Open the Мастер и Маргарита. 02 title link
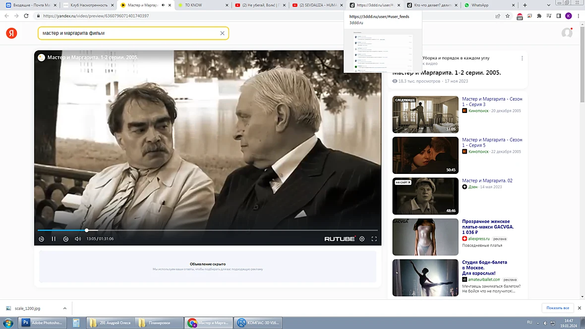The height and width of the screenshot is (329, 585). tap(487, 180)
